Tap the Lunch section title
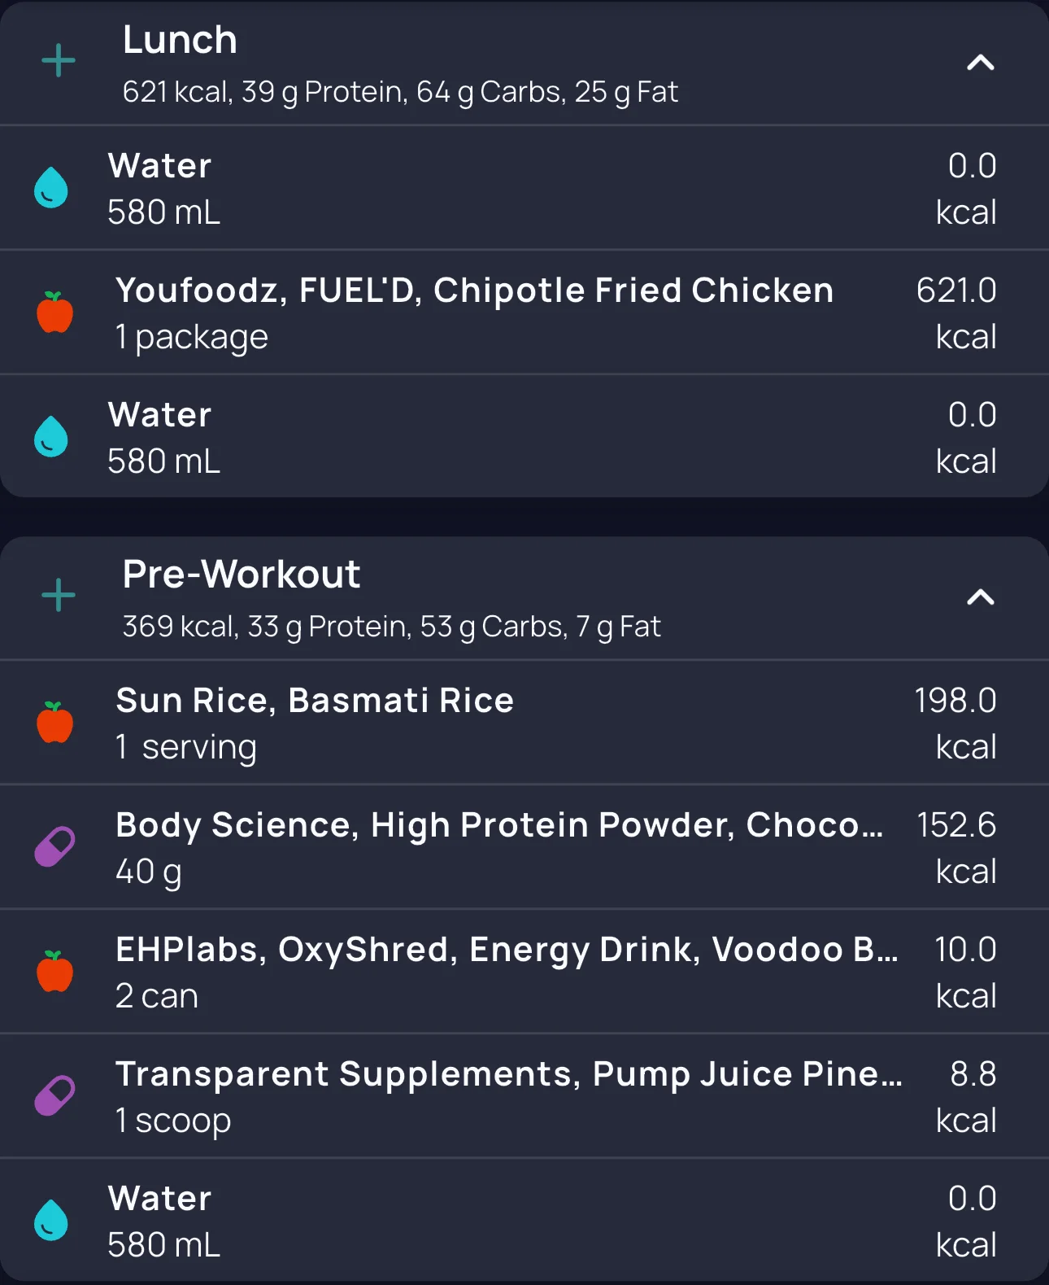Image resolution: width=1049 pixels, height=1285 pixels. click(x=180, y=41)
